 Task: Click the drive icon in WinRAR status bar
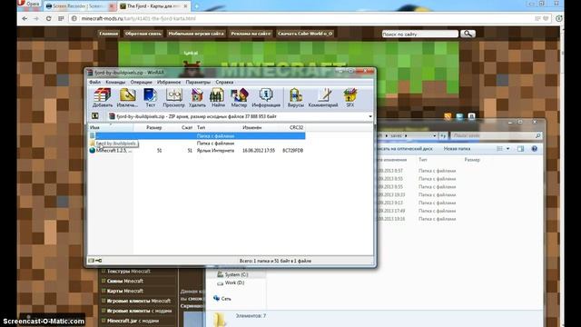[91, 261]
